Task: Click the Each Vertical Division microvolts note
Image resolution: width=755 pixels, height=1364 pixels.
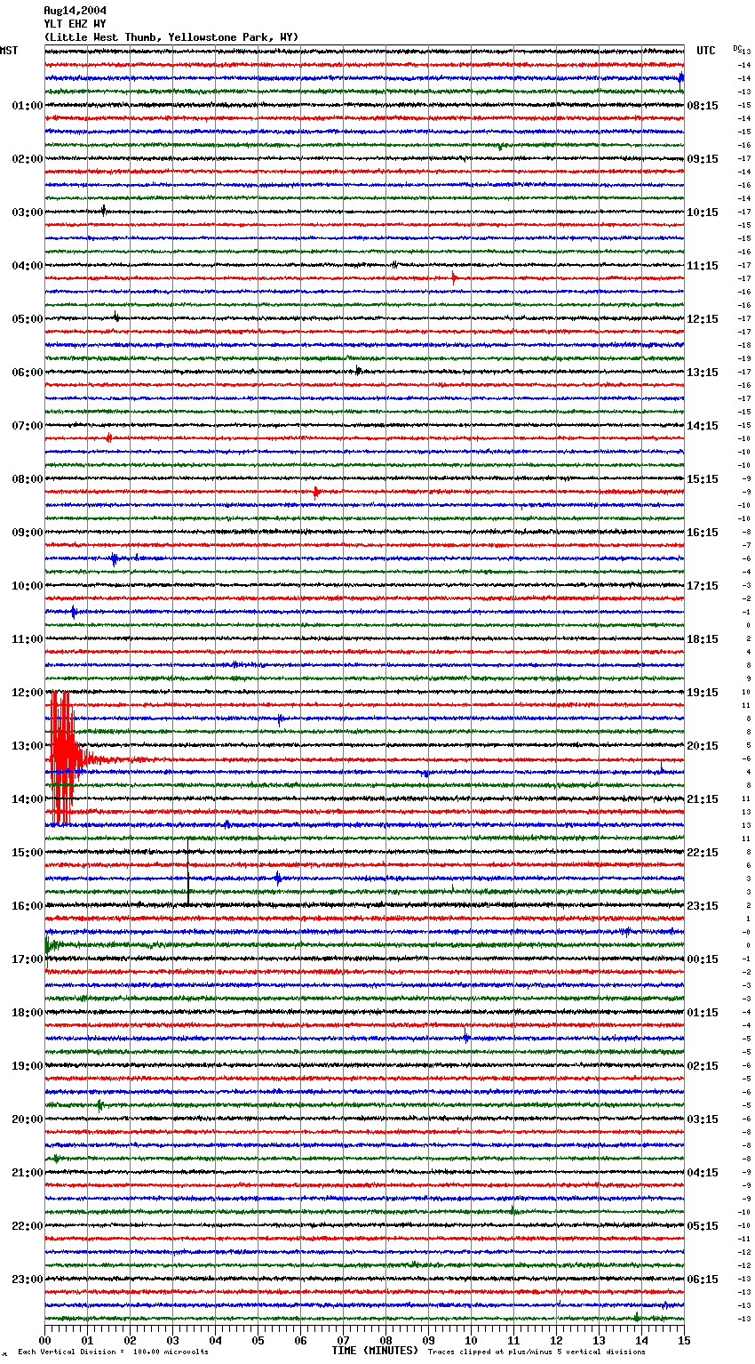Action: point(113,1352)
